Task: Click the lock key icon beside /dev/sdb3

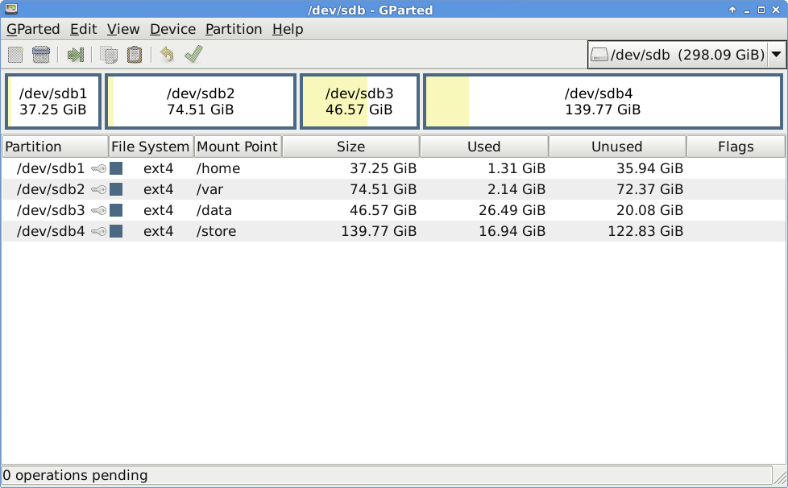Action: coord(99,211)
